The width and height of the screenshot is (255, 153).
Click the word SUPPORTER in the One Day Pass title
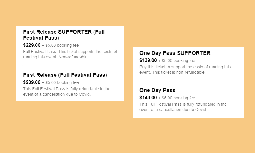click(x=194, y=53)
